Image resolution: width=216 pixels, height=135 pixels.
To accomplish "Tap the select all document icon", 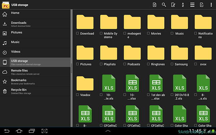I will click(x=202, y=5).
